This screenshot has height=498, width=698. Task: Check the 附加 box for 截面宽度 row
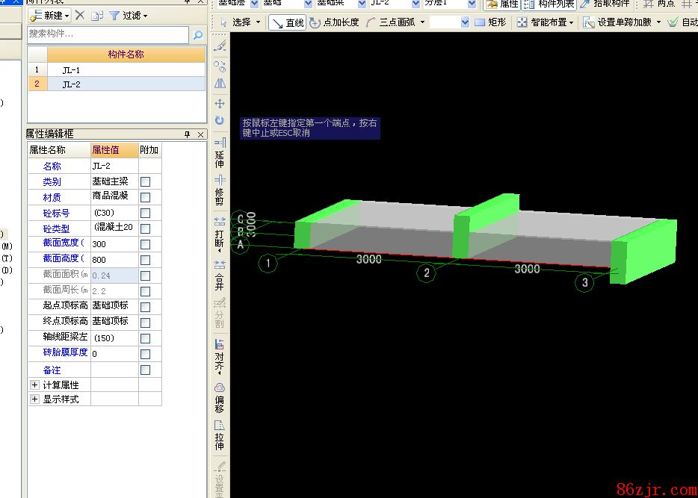click(x=146, y=244)
